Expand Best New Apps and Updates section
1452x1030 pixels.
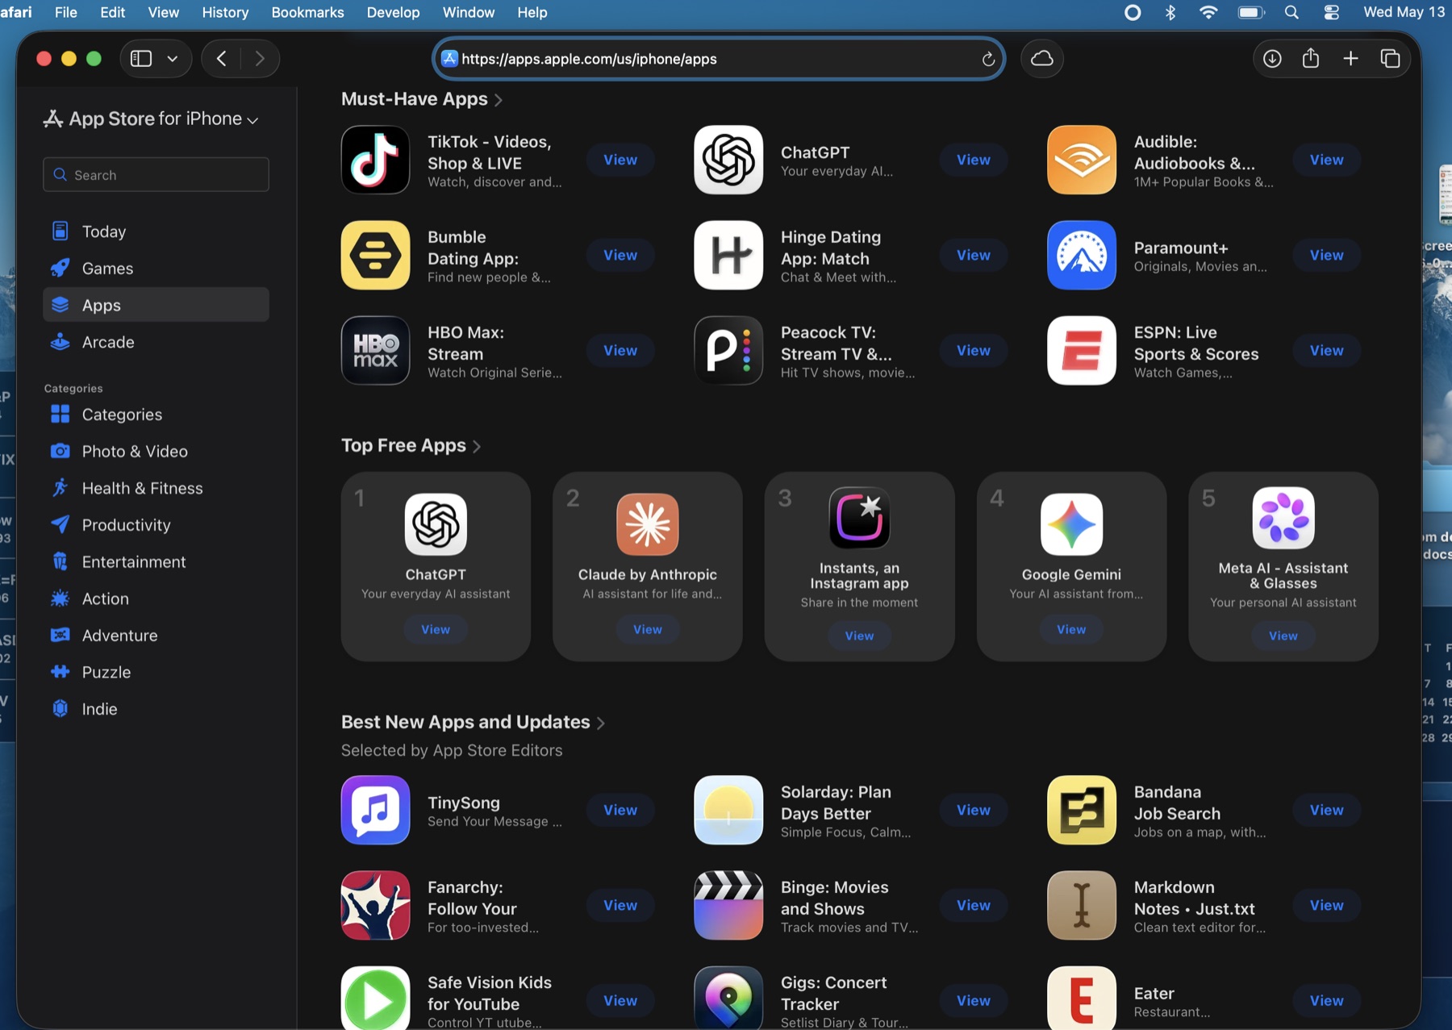(x=474, y=723)
